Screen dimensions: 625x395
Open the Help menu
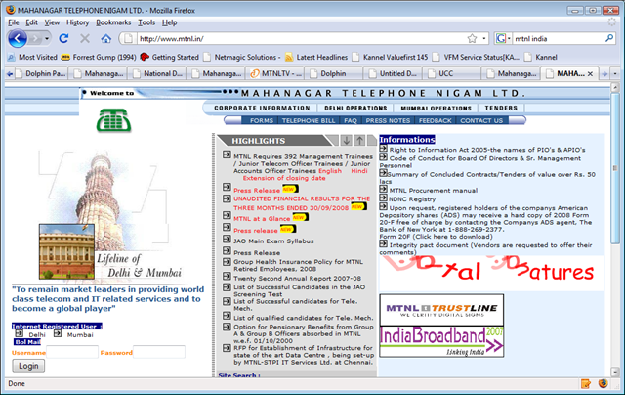(169, 22)
